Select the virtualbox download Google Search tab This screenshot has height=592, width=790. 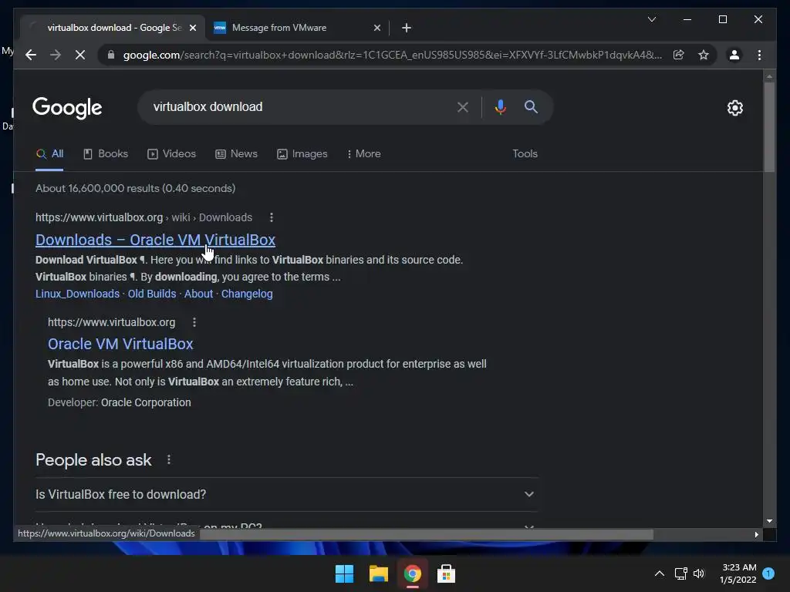pos(113,28)
